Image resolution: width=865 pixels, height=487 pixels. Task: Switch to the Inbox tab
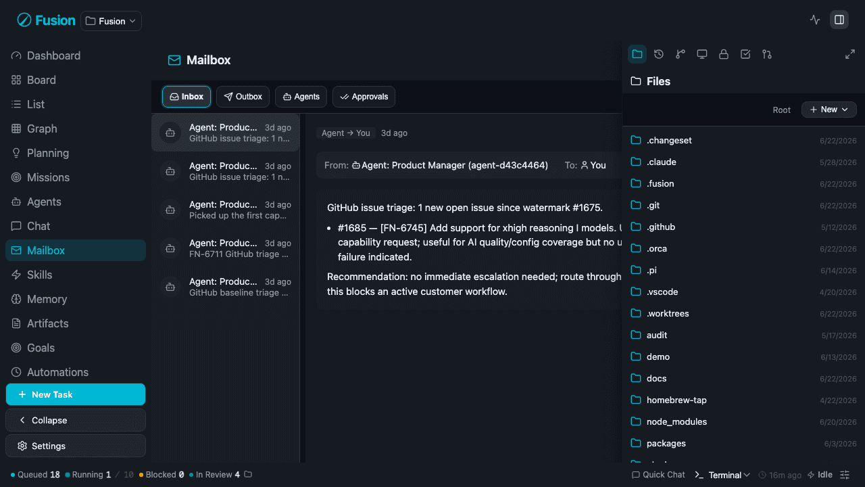coord(187,97)
